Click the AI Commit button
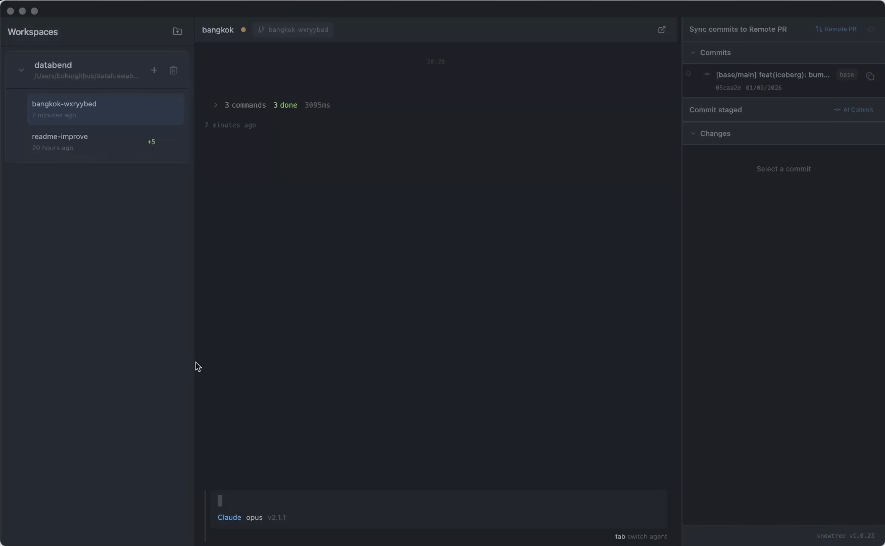 (854, 110)
